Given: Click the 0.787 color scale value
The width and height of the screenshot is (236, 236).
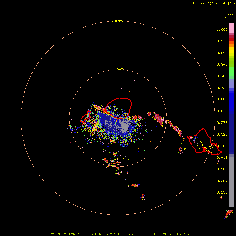Looking at the screenshot, I should (222, 76).
